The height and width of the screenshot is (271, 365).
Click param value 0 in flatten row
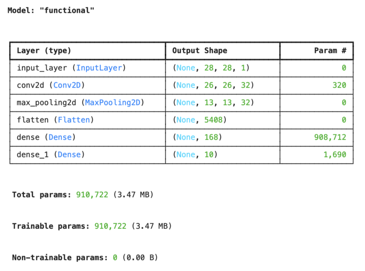point(344,120)
